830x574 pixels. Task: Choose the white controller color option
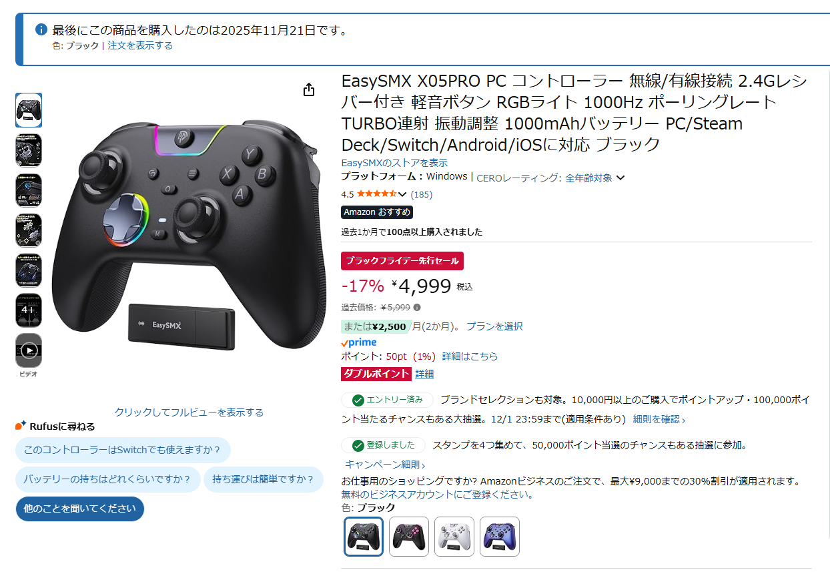pos(454,537)
